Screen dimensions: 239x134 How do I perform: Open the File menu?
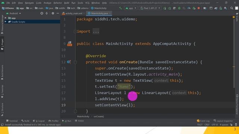[8, 3]
